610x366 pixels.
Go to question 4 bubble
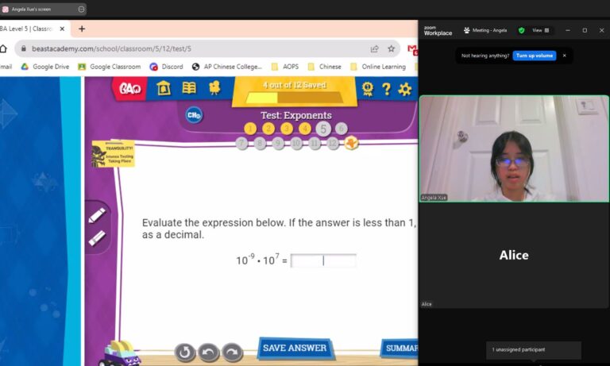pos(305,129)
